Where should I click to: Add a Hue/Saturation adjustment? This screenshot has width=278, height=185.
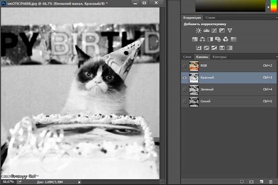pyautogui.click(x=195, y=39)
